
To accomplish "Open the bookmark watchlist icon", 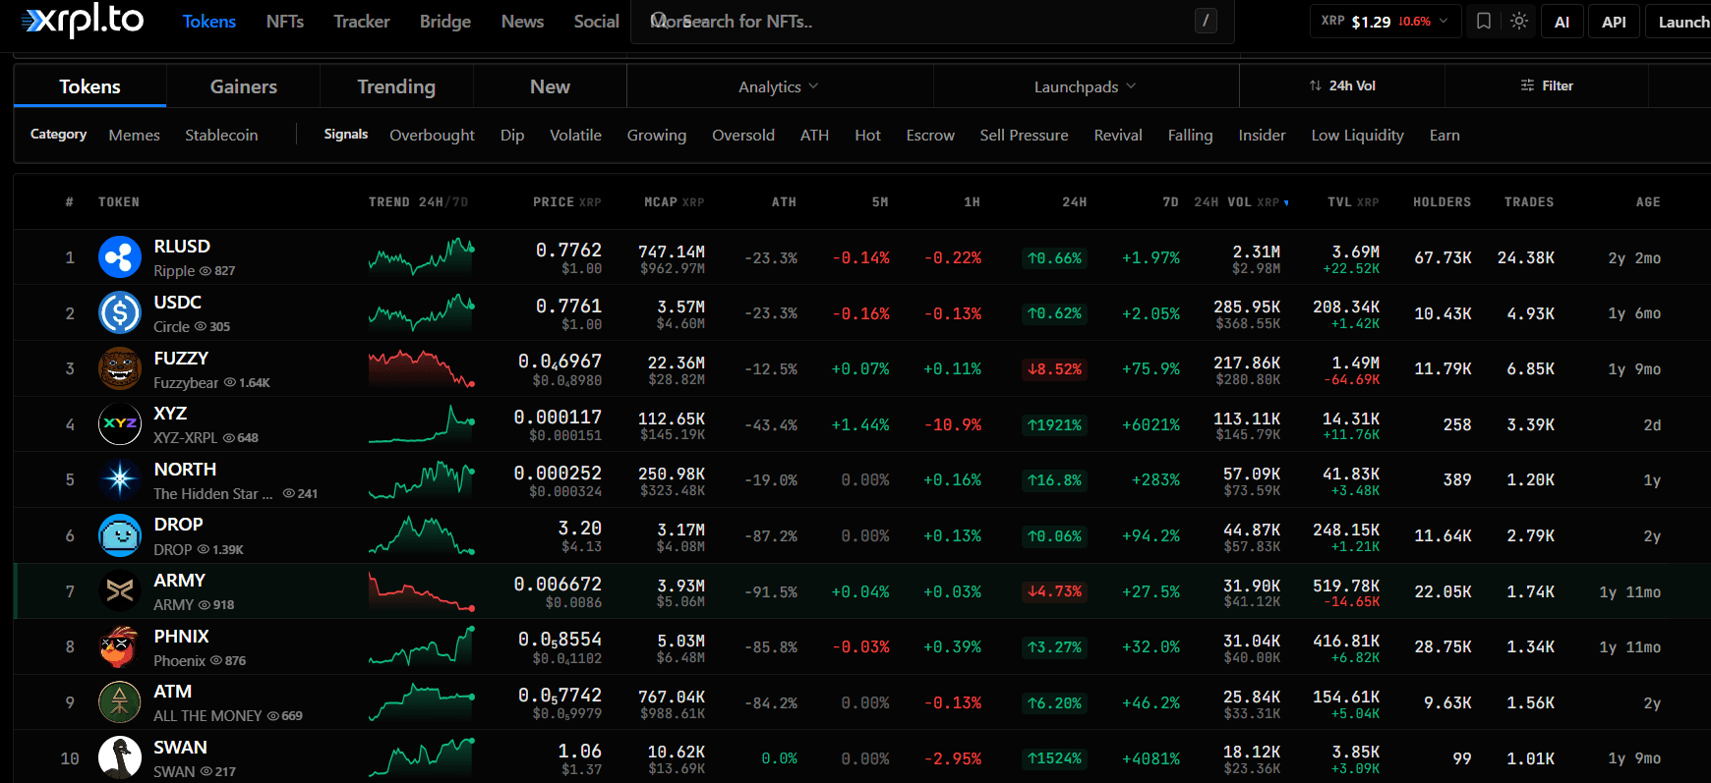I will click(x=1484, y=21).
